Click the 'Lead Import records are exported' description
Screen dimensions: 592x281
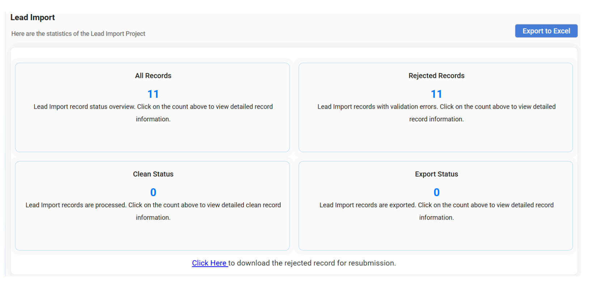coord(436,211)
